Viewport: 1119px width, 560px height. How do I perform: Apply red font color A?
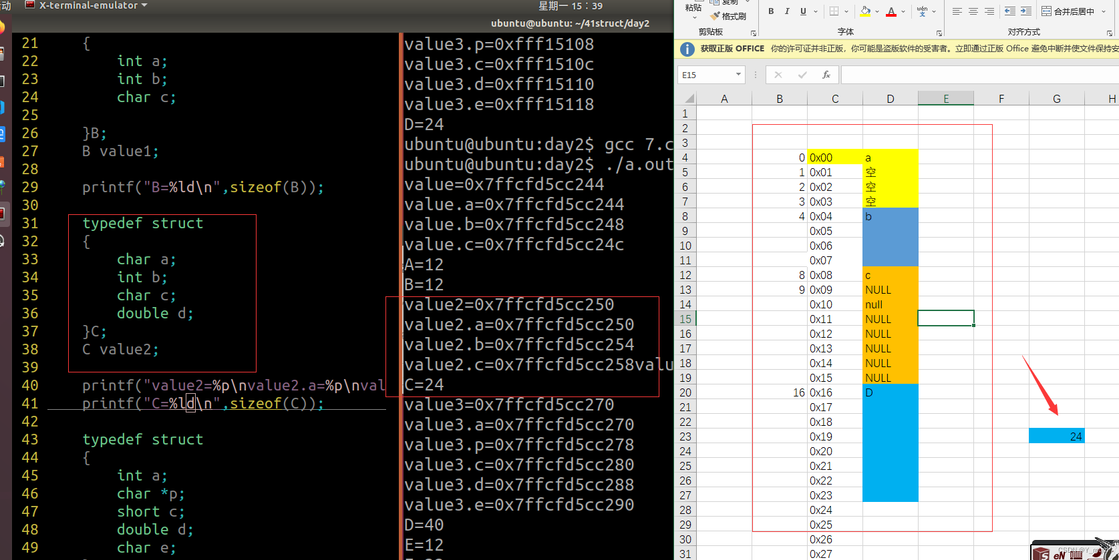891,11
